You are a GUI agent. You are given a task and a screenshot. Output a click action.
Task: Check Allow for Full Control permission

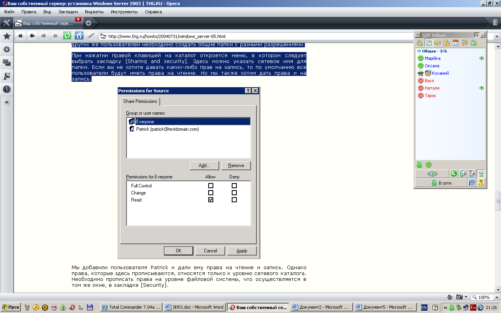coord(211,186)
